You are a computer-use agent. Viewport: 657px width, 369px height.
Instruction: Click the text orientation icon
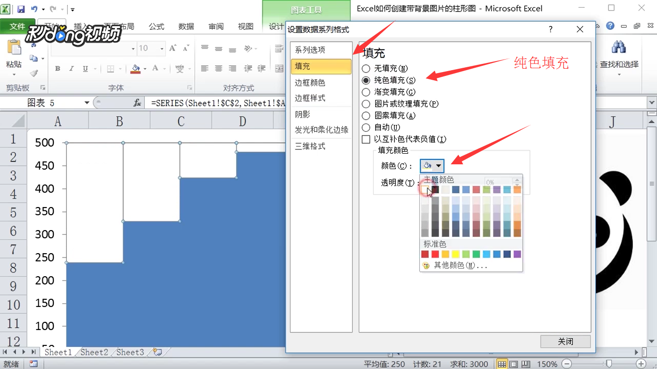248,48
